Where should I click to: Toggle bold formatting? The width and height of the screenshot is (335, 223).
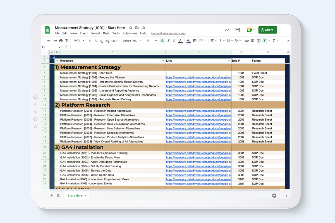(162, 41)
